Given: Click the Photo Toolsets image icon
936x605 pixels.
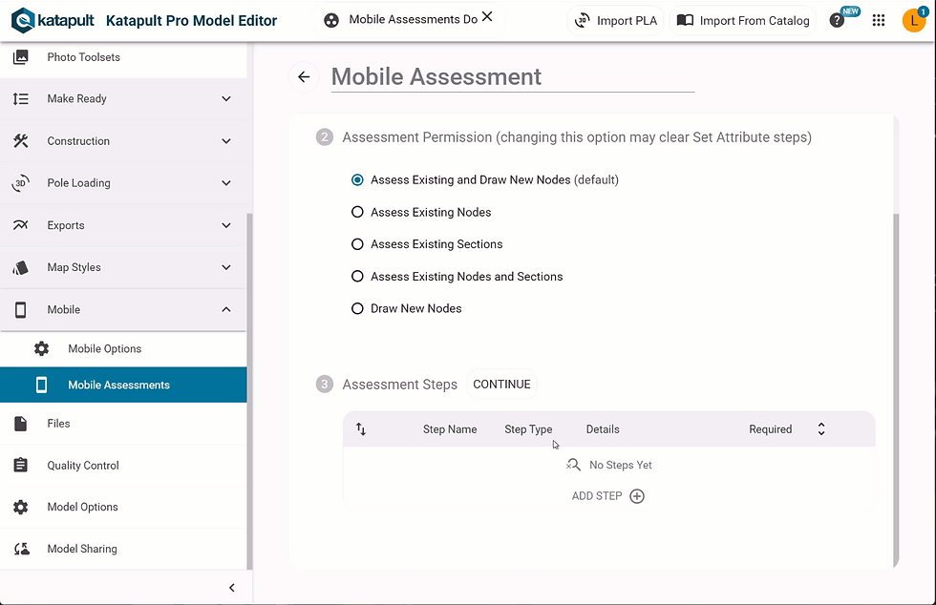Looking at the screenshot, I should pyautogui.click(x=20, y=57).
